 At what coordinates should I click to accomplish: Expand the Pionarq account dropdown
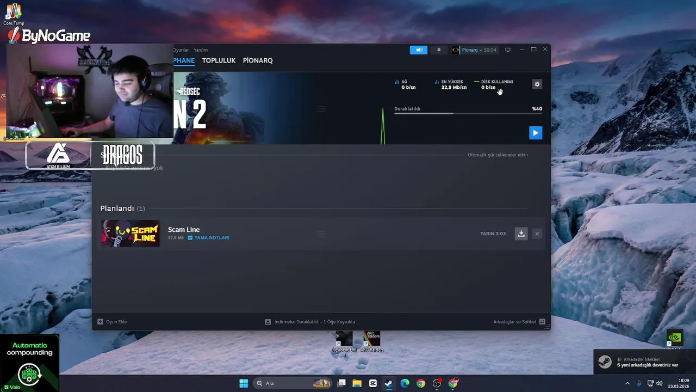pos(472,50)
